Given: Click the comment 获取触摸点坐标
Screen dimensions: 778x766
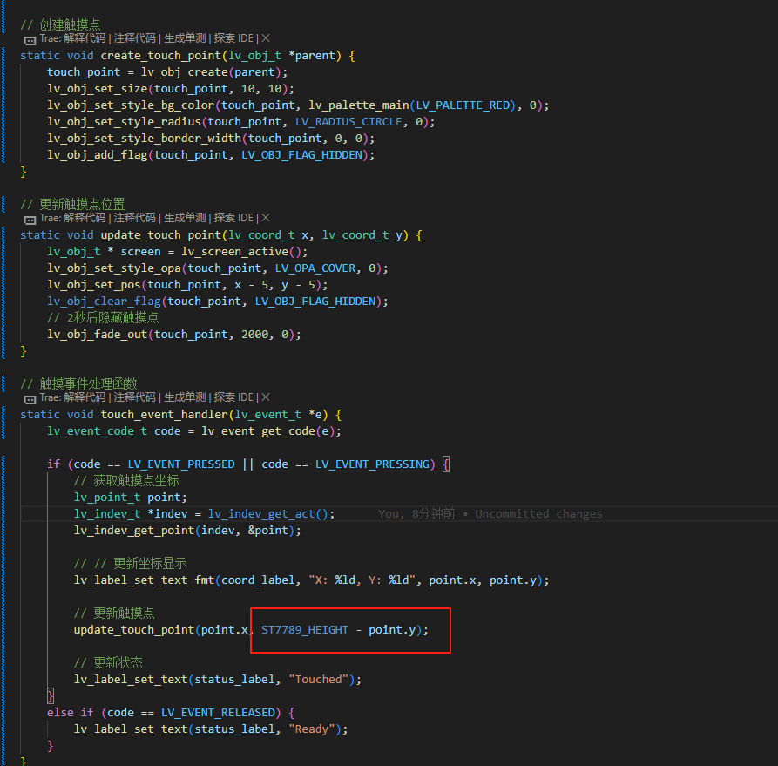Looking at the screenshot, I should pos(126,480).
